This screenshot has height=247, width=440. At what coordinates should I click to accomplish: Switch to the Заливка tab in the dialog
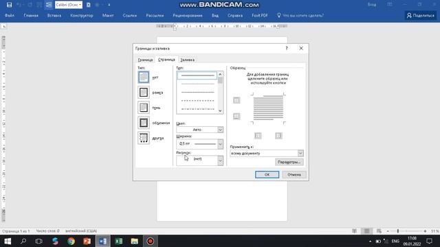(x=187, y=60)
